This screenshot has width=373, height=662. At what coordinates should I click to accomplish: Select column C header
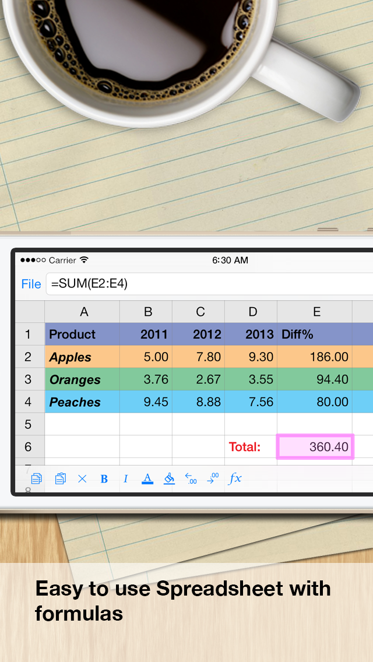[199, 312]
